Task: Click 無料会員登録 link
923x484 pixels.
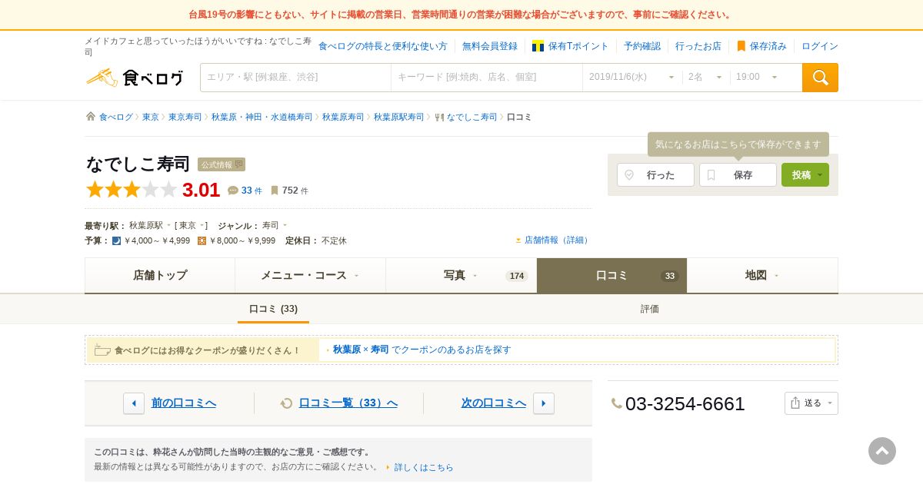Action: (x=490, y=46)
